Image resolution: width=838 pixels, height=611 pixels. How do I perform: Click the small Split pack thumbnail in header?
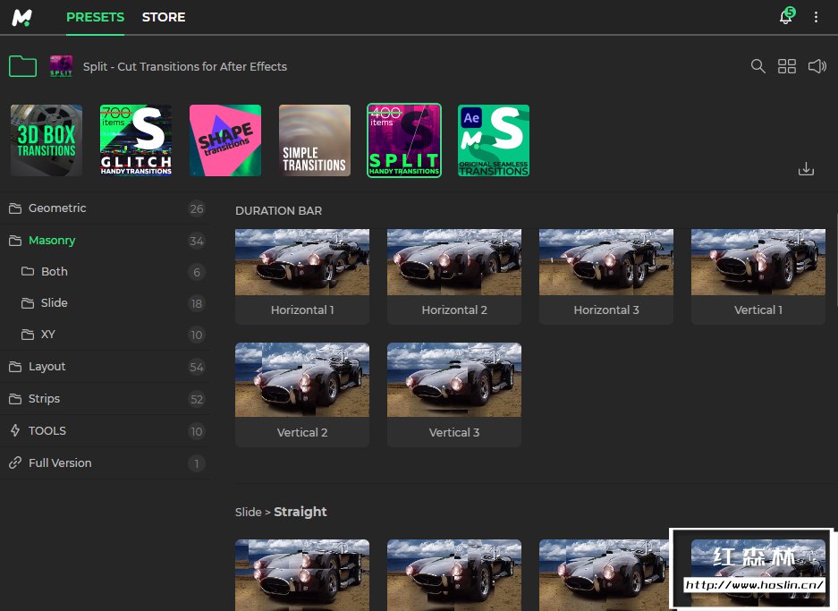point(61,66)
